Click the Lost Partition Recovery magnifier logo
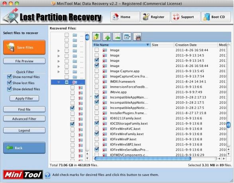The width and height of the screenshot is (234, 183). pos(11,16)
